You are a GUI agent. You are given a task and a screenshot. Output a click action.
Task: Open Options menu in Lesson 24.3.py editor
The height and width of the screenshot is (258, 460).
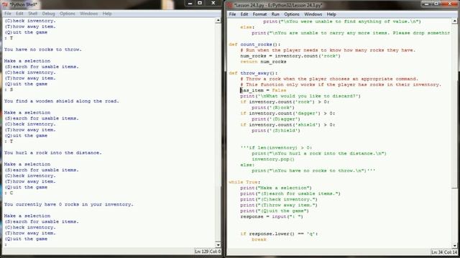coord(292,14)
